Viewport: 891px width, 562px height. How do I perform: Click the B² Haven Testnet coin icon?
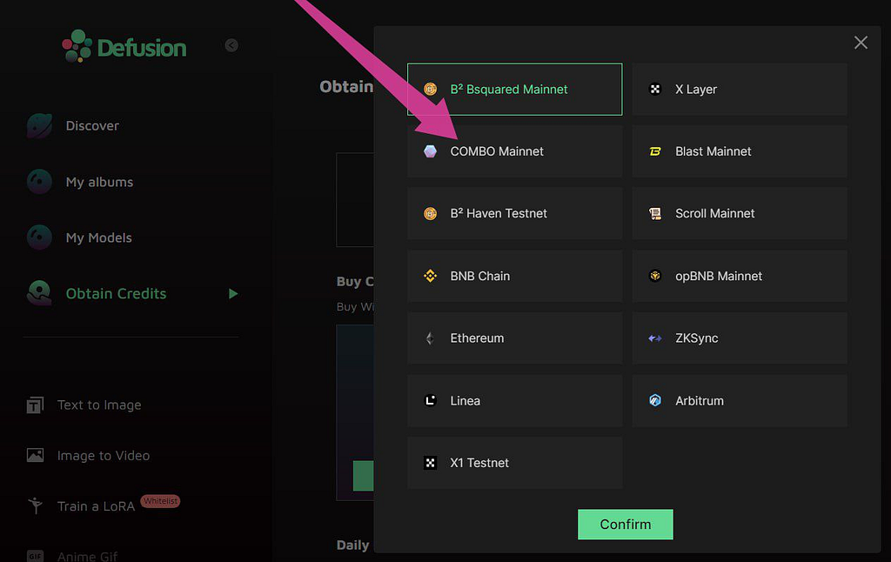[x=430, y=214]
